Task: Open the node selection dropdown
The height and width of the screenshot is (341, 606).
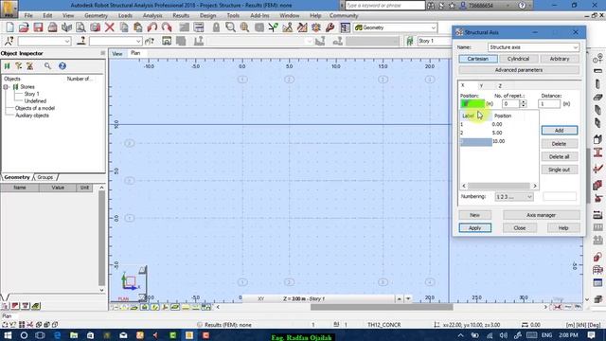Action: 67,41
